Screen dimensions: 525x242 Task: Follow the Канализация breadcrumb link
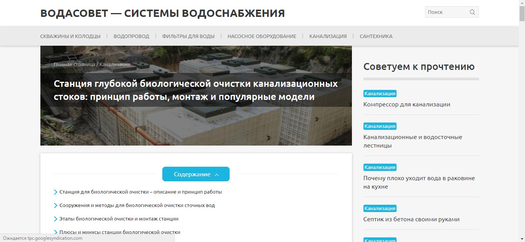(x=115, y=64)
